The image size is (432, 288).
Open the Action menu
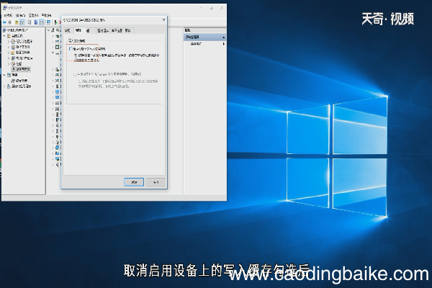(x=21, y=15)
